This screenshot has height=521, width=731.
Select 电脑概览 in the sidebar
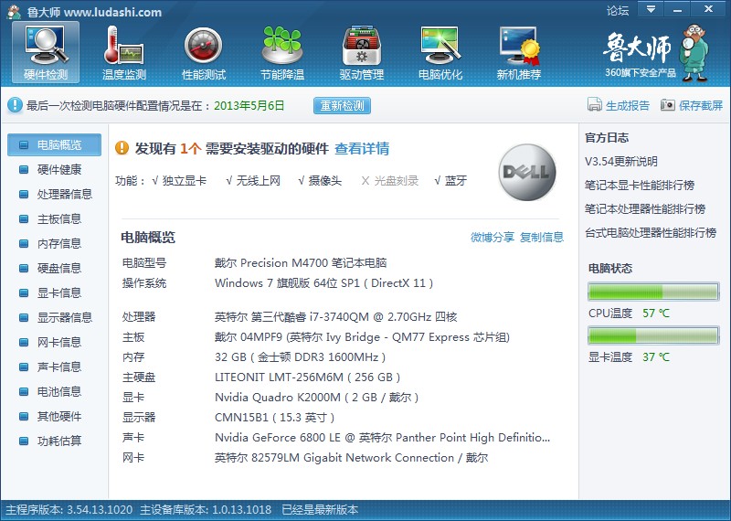54,144
